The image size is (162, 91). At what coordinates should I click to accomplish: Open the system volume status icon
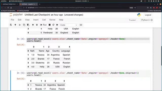[x=154, y=1]
